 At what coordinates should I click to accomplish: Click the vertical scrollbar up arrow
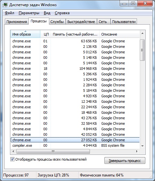click(x=142, y=34)
